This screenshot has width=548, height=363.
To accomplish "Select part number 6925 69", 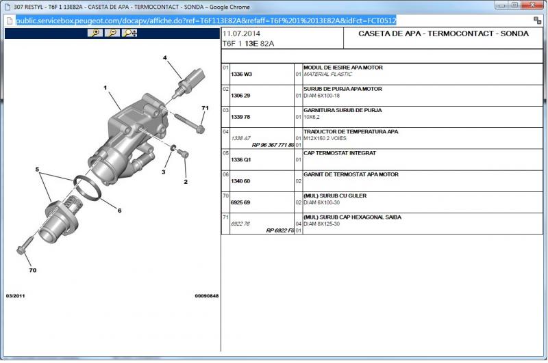I will pos(240,202).
